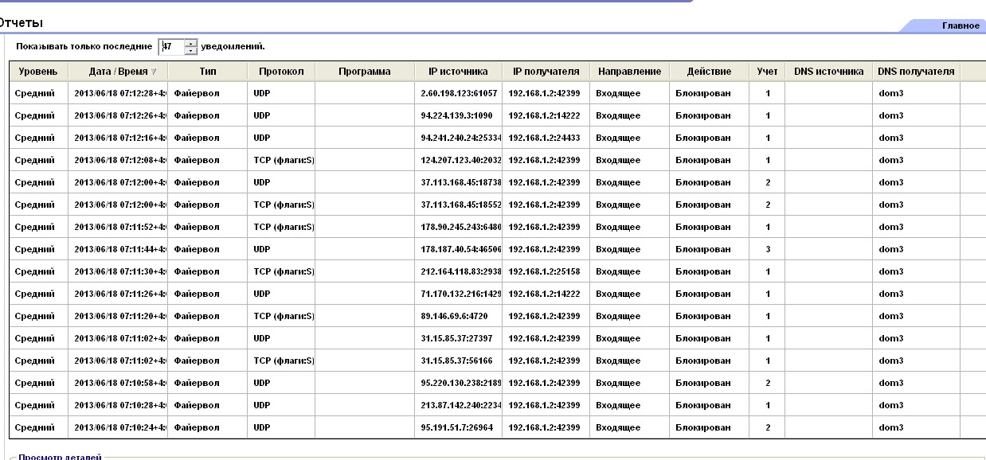Click timestamp 2013/06/18 07:12:26
Image resolution: width=986 pixels, height=460 pixels.
pyautogui.click(x=119, y=115)
